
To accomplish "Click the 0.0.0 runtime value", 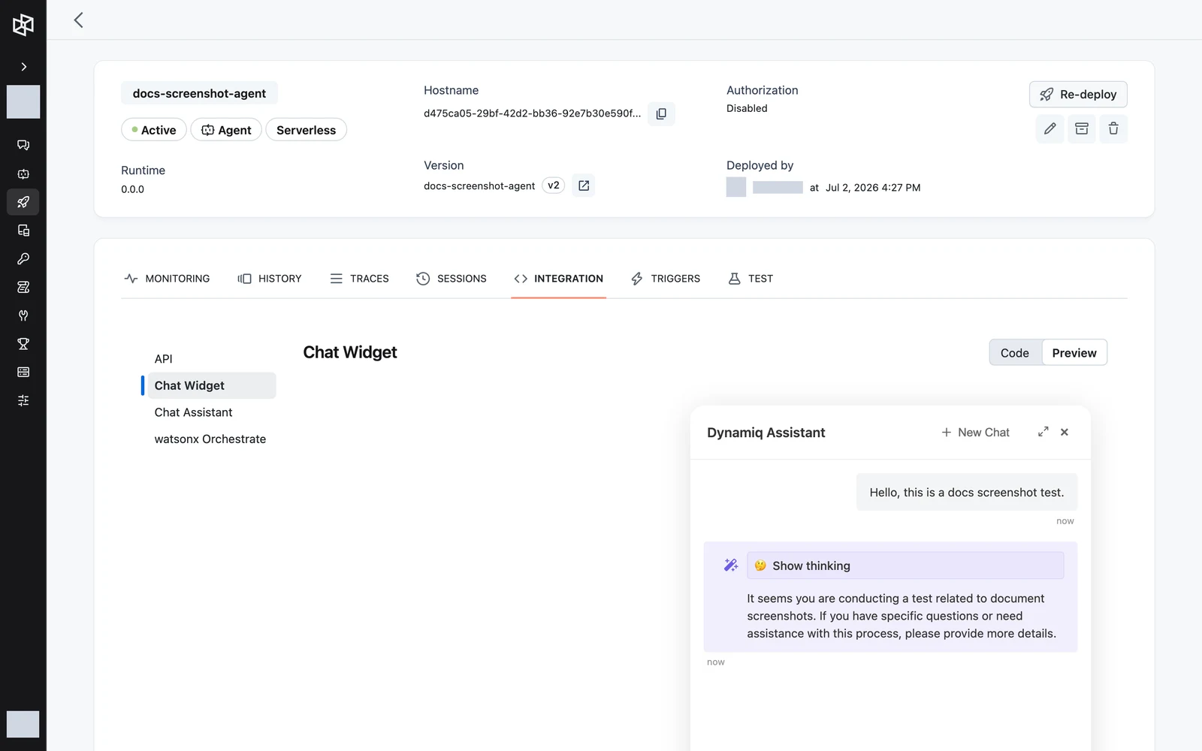I will coord(132,189).
